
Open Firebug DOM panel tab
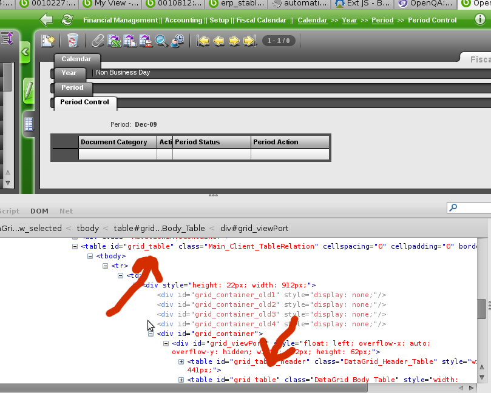pyautogui.click(x=39, y=211)
